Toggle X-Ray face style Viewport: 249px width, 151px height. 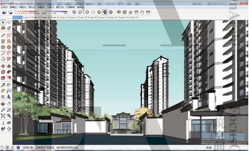(x=74, y=12)
